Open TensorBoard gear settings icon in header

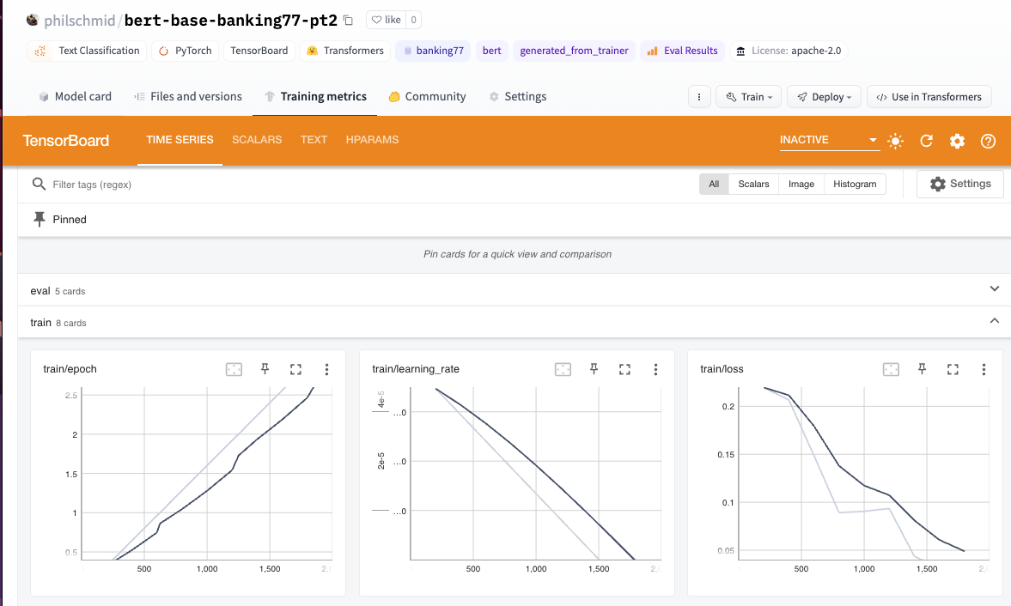[957, 141]
